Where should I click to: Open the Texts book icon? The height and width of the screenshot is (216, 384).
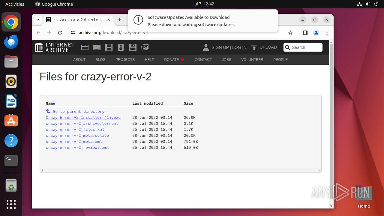[97, 47]
